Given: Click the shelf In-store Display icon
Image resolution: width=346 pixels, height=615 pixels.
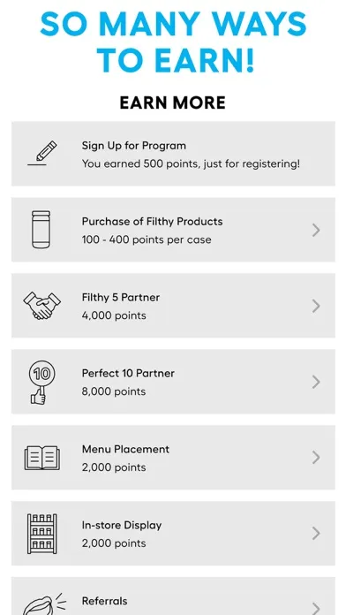Looking at the screenshot, I should click(x=42, y=534).
